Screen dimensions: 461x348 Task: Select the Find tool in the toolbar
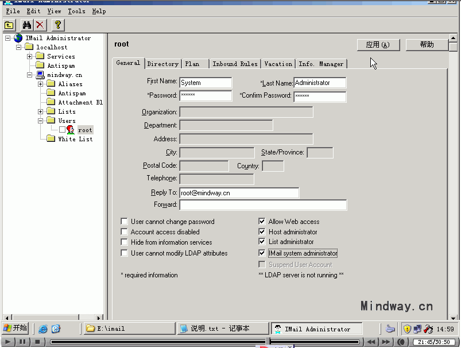coord(27,25)
